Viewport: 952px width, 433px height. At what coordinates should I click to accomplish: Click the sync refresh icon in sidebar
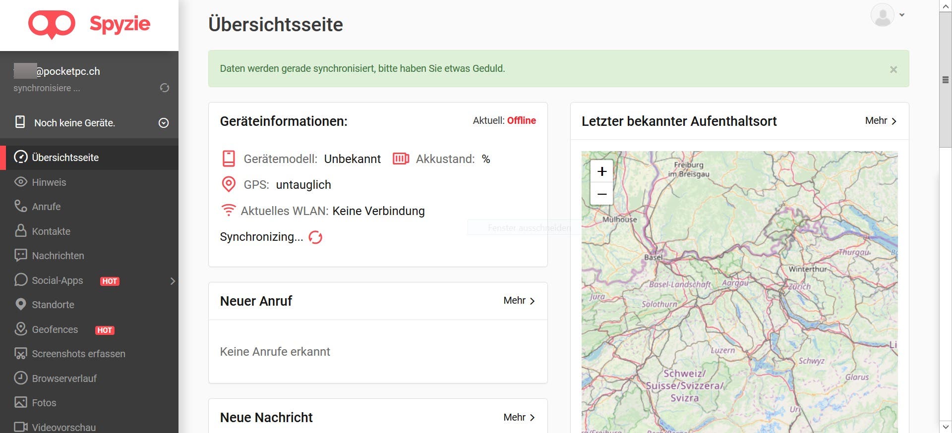165,88
